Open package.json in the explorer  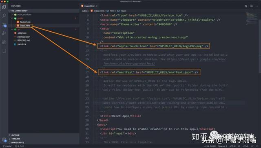[24, 37]
